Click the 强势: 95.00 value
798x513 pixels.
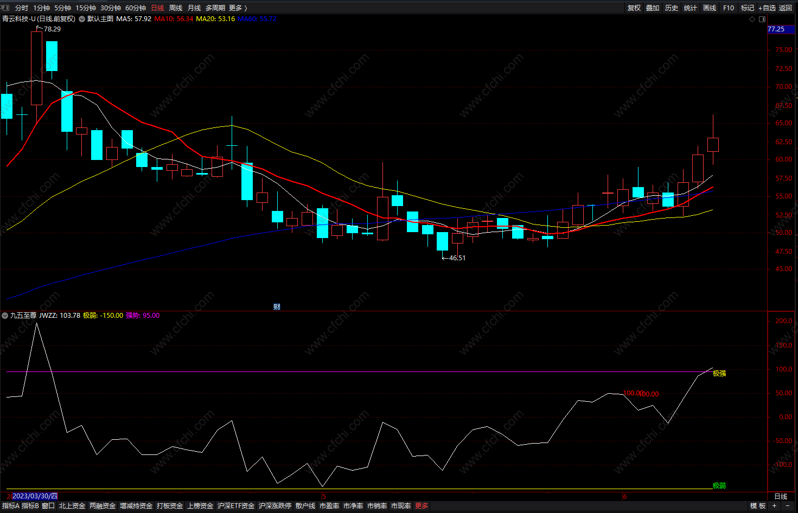[143, 316]
